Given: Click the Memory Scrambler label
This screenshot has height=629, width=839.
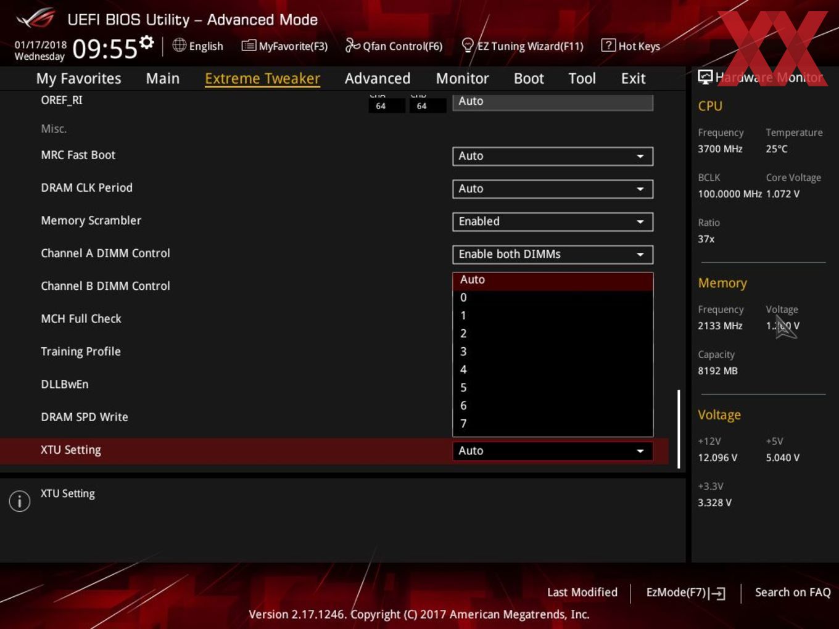Looking at the screenshot, I should coord(91,221).
